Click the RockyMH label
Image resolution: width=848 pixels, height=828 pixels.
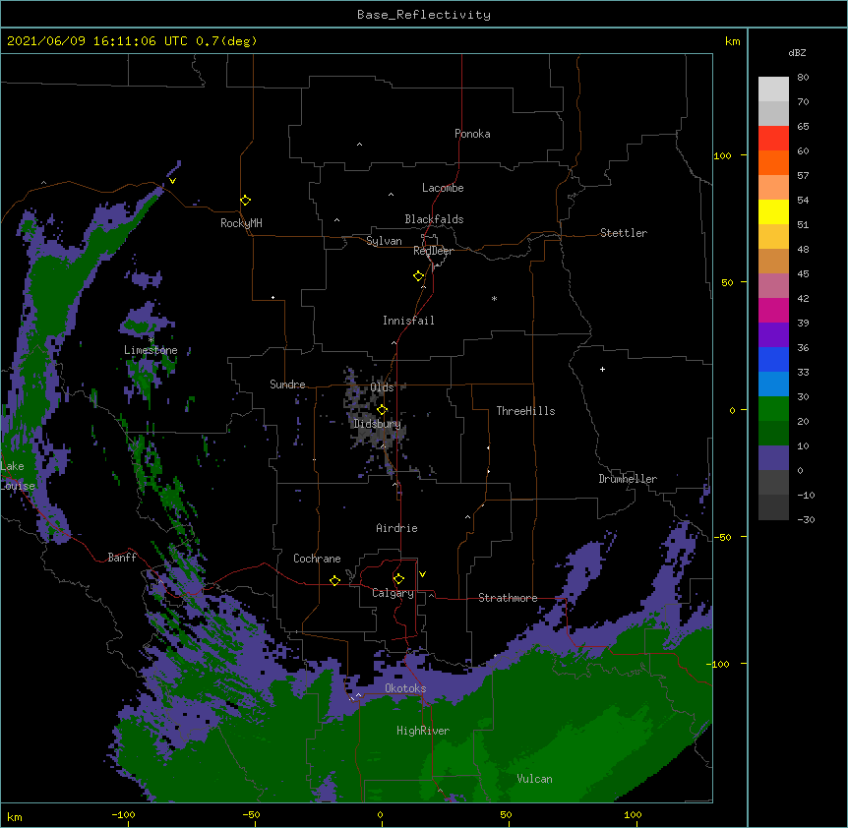[241, 223]
